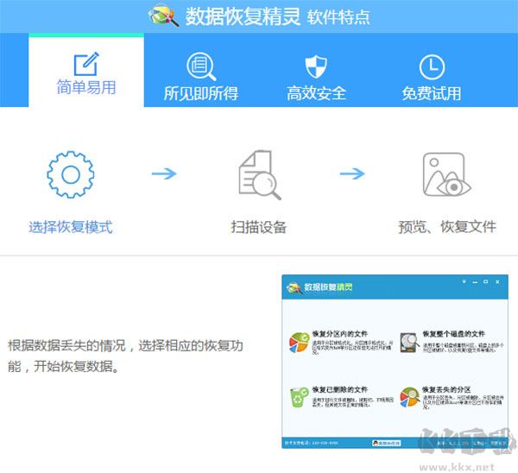This screenshot has width=518, height=473.
Task: Click the 恢复丢失的分区 pie magnifier icon
Action: click(x=409, y=397)
